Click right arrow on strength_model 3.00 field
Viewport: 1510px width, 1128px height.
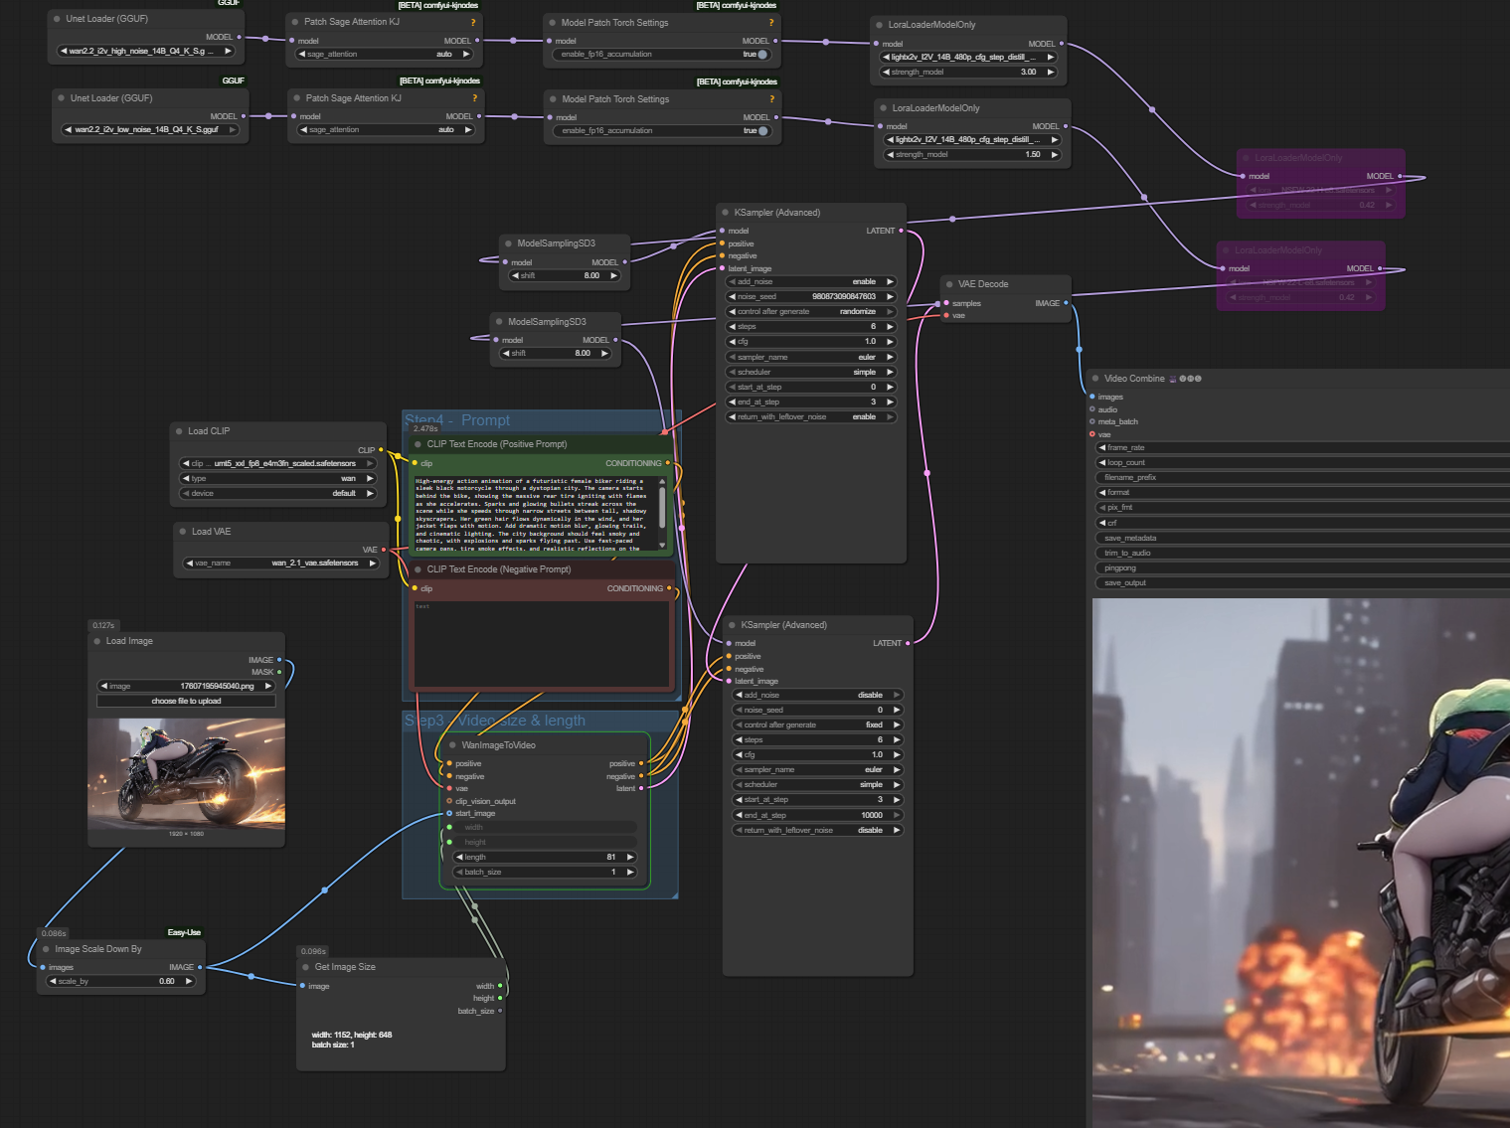click(1050, 72)
